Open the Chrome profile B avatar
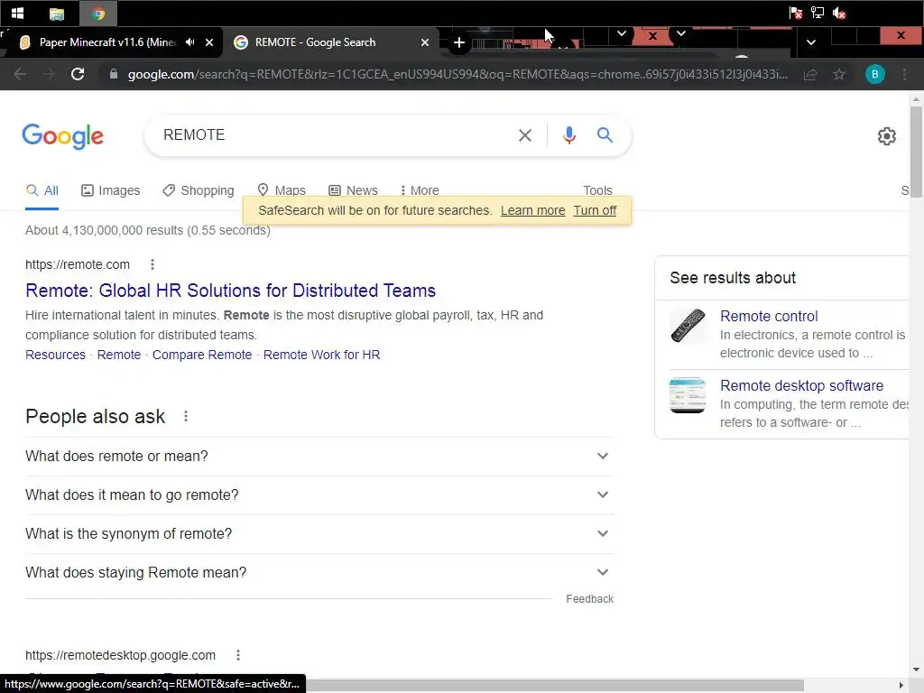Screen dimensions: 924x693 pos(875,74)
